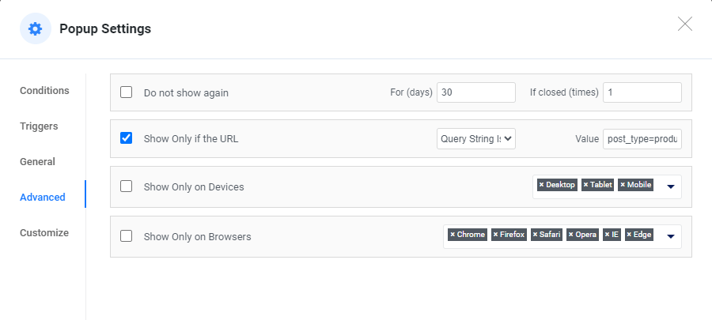Expand the browsers multiselect dropdown arrow
Screen dimensions: 712x320
click(x=670, y=235)
